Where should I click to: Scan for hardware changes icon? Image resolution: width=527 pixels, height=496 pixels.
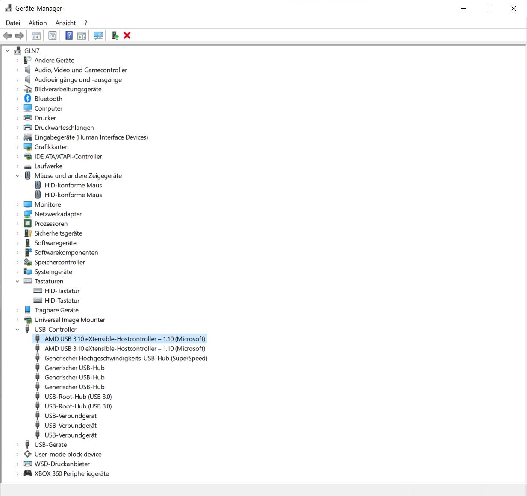(x=98, y=35)
